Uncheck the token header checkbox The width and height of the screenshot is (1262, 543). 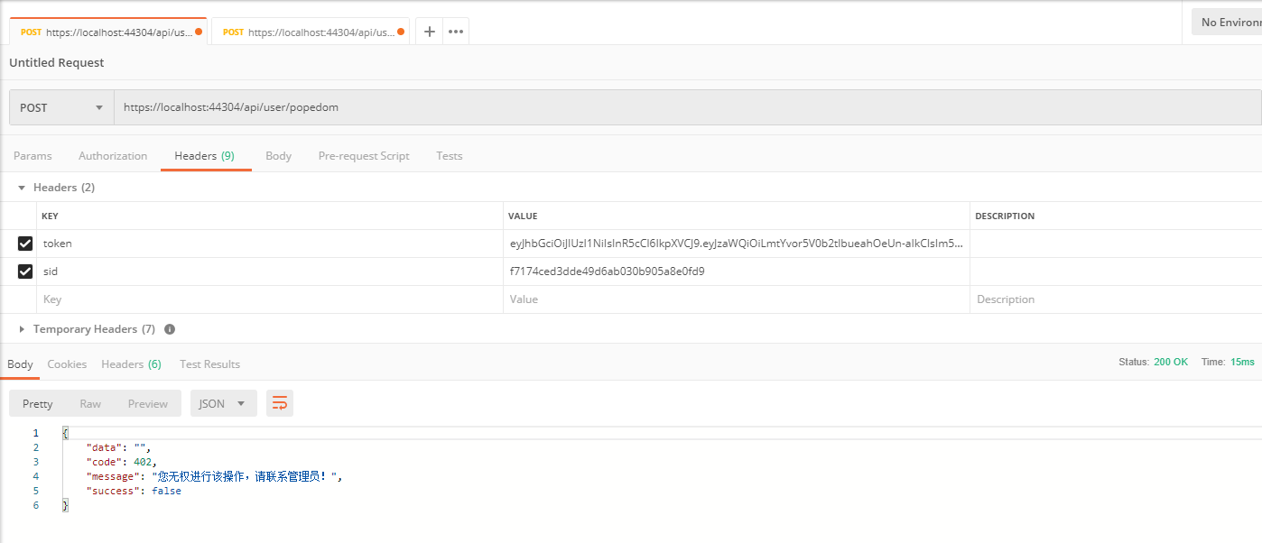pos(25,244)
